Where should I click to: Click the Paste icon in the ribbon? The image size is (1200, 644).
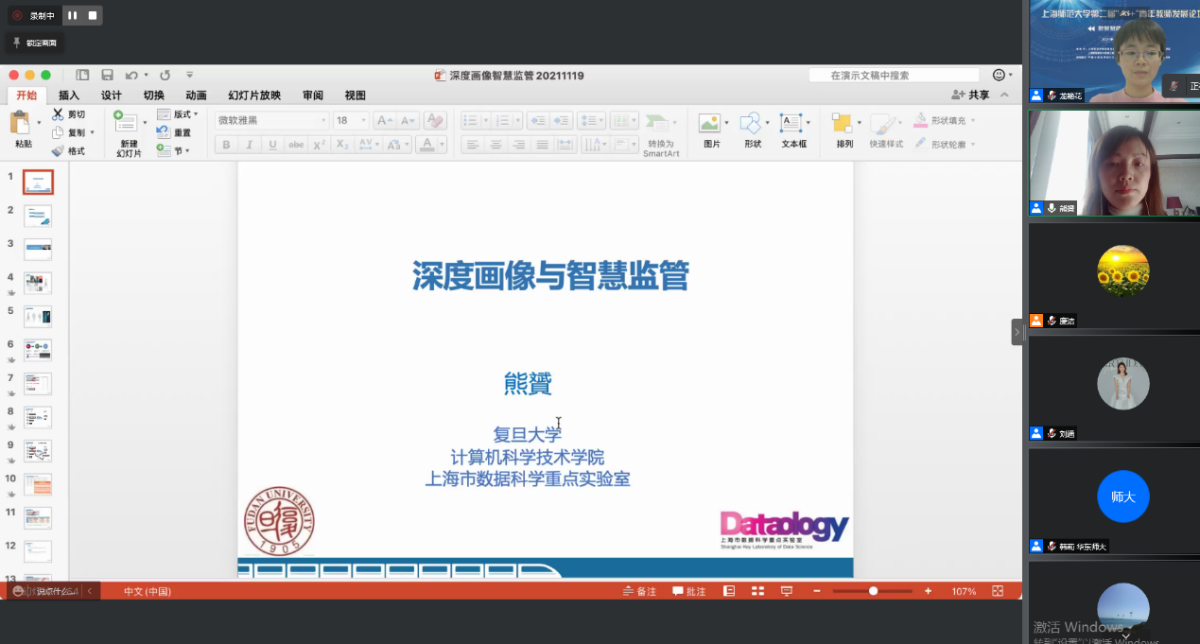click(x=20, y=124)
